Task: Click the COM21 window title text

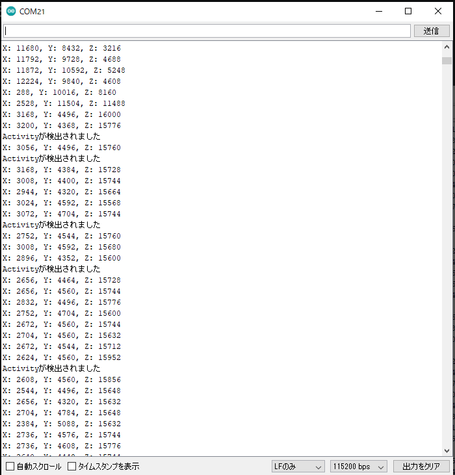Action: [32, 12]
